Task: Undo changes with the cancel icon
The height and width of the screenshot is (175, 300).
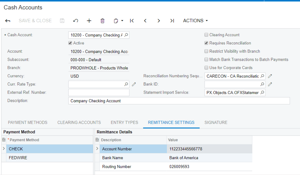Action: (76, 21)
